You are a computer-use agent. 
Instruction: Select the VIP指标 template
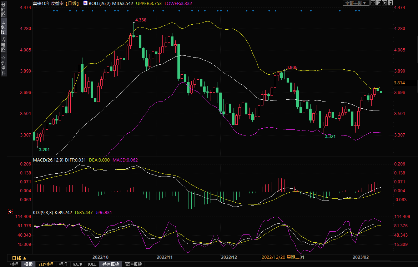[46, 264]
